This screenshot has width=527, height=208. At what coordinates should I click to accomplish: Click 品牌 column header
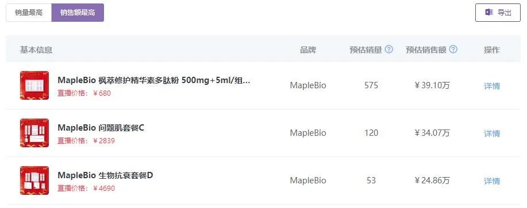pos(308,50)
